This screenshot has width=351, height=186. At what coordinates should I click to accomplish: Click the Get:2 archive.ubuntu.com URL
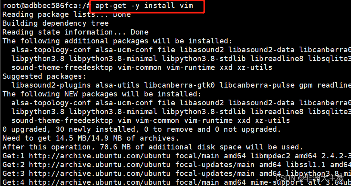click(99, 165)
